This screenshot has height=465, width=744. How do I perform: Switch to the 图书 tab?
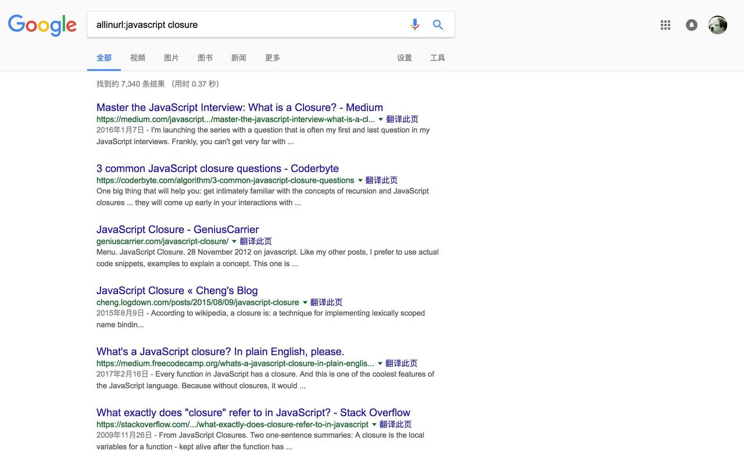click(x=205, y=58)
